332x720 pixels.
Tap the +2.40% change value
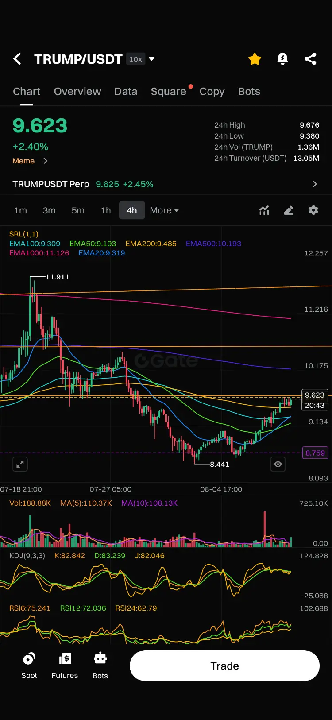pos(31,147)
